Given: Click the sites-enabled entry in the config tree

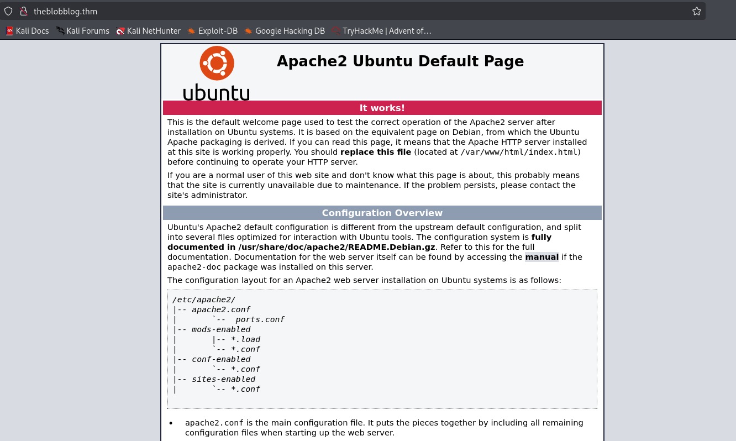Looking at the screenshot, I should [223, 379].
